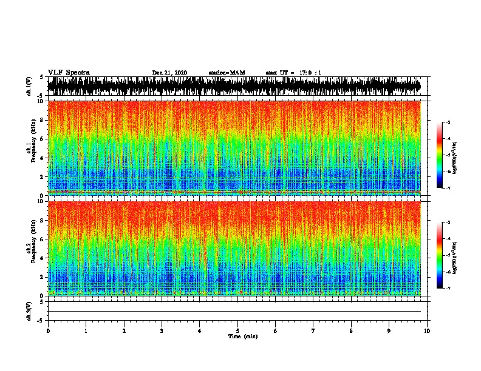Click the 4 kHz tick on ch.1 frequency axis

point(43,158)
